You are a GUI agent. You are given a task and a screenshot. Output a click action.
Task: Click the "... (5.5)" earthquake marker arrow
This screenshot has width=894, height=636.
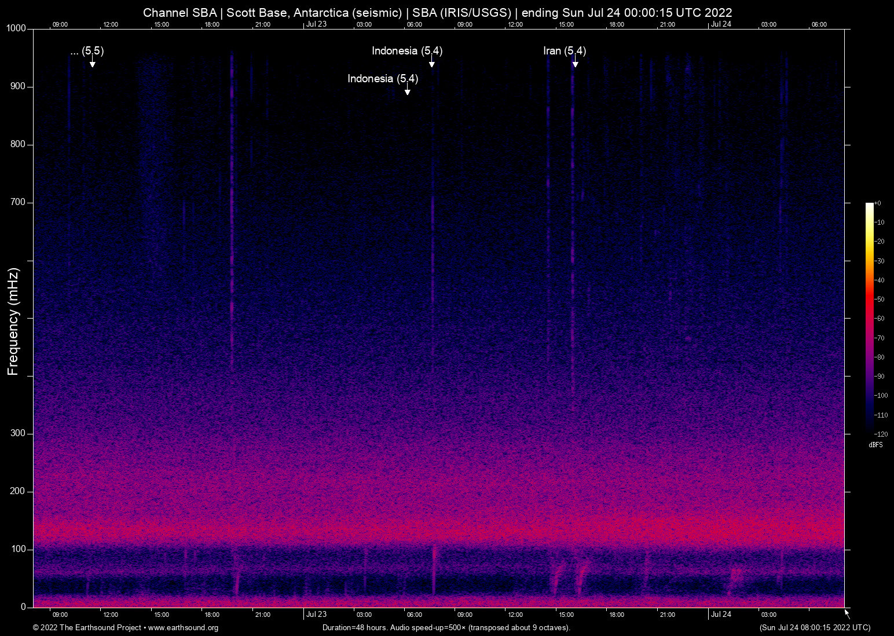[x=92, y=63]
